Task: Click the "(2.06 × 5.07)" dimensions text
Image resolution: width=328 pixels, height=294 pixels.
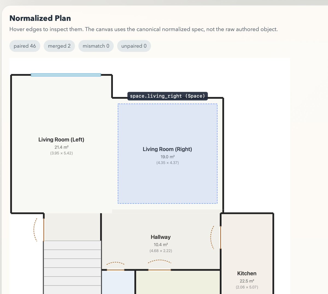Action: [x=247, y=287]
